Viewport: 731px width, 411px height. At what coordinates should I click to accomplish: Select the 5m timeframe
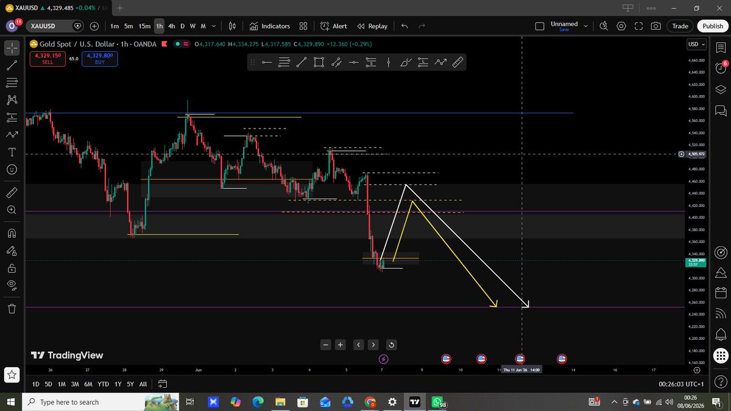(129, 26)
